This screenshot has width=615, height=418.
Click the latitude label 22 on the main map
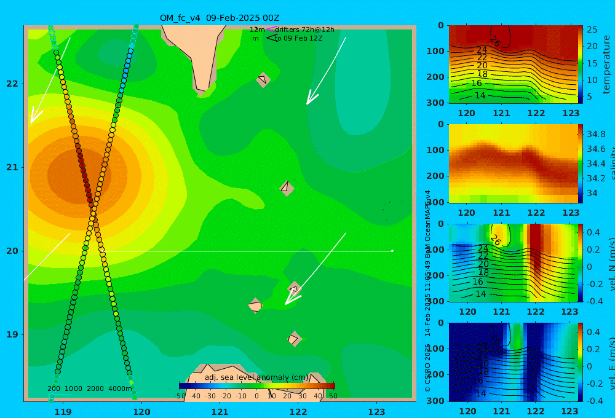click(x=12, y=84)
